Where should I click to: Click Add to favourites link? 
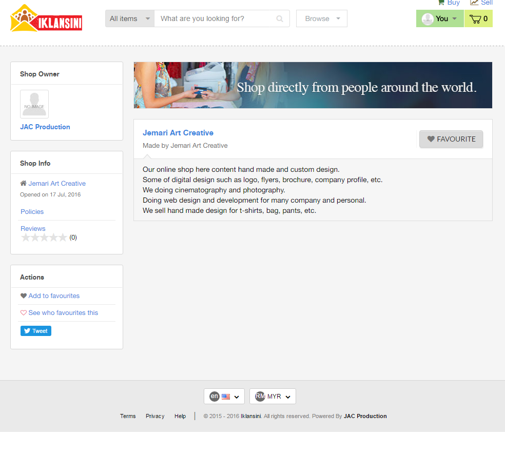(54, 295)
